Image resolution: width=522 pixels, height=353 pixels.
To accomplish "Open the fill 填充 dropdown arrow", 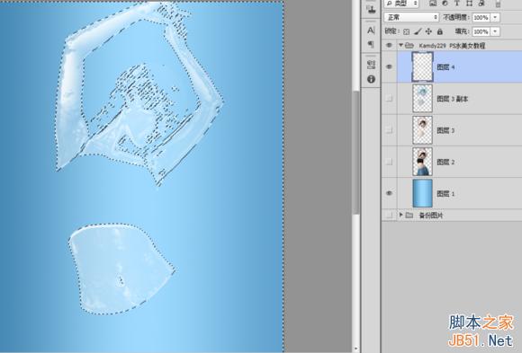I will click(495, 31).
